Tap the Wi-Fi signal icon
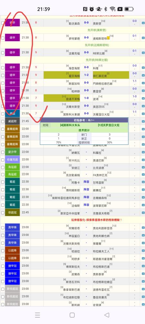 pos(112,9)
